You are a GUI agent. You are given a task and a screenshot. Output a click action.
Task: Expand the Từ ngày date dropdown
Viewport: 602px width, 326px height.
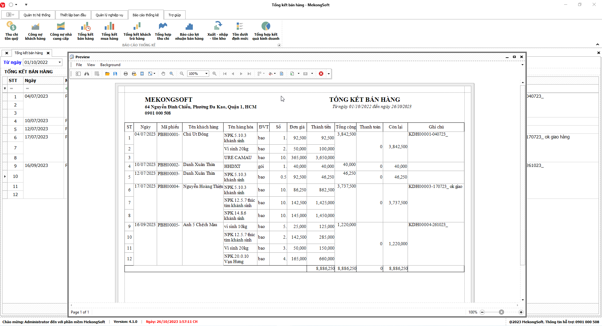tap(60, 62)
